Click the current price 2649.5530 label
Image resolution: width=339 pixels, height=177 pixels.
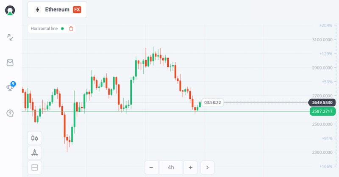322,102
